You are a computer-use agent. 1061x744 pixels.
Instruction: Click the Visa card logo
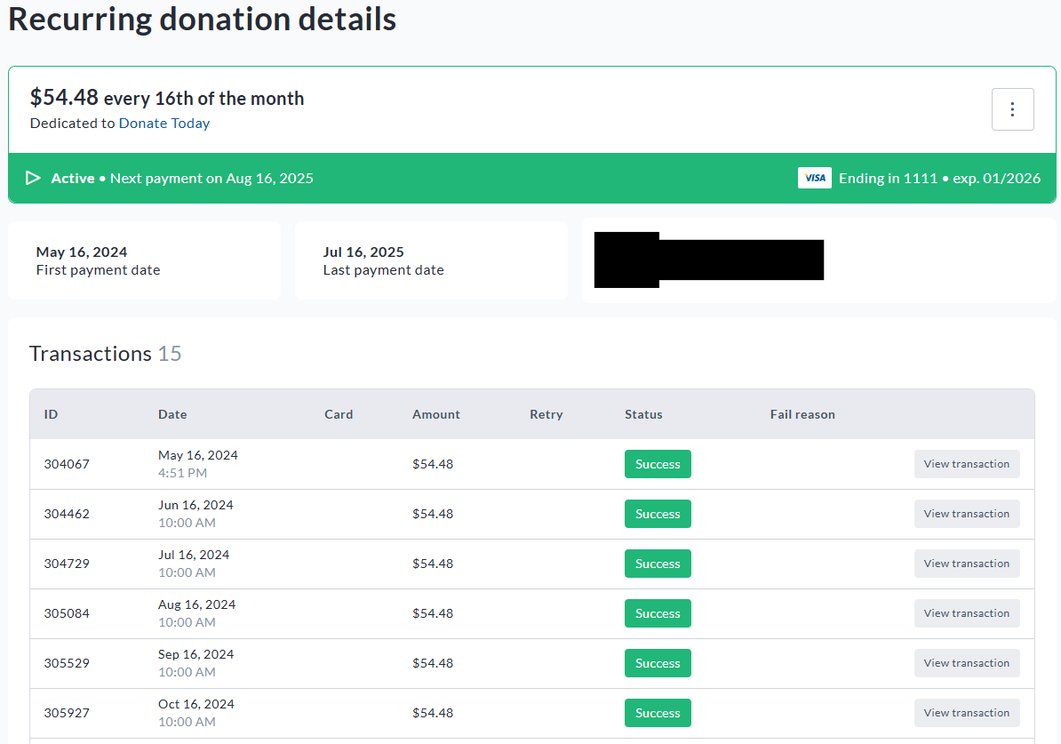click(x=814, y=178)
